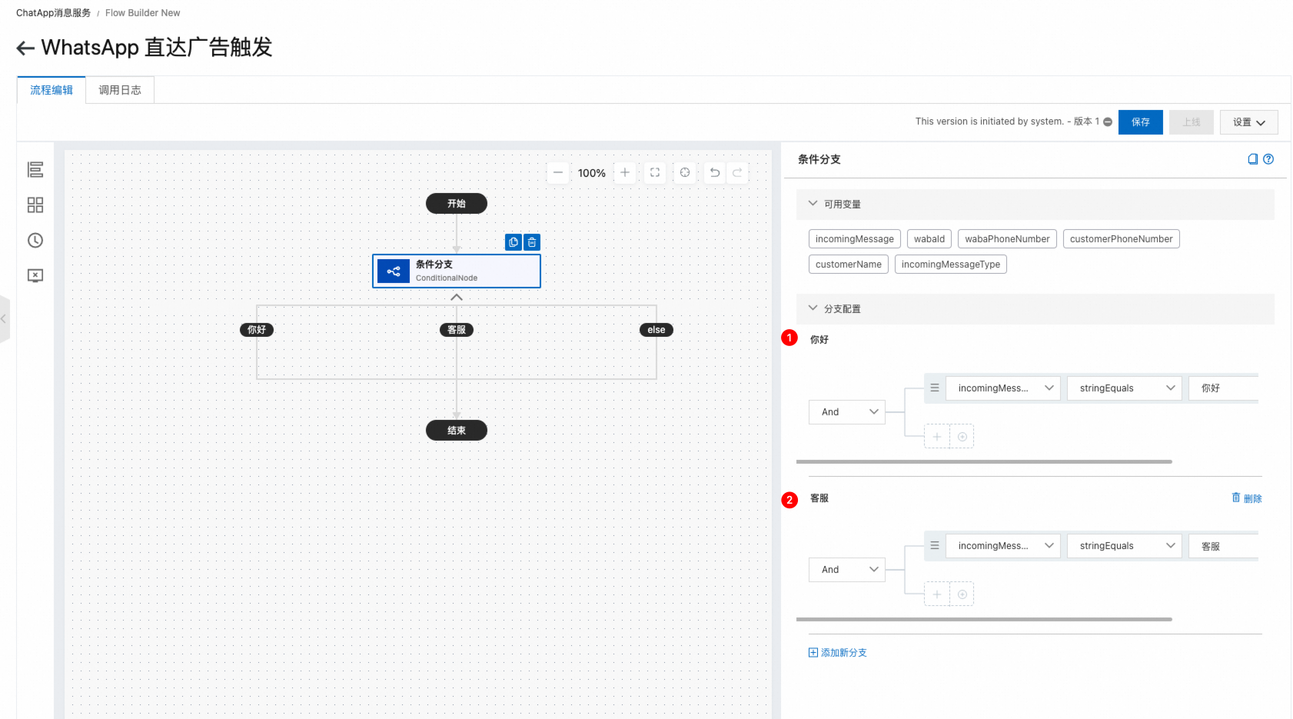Select the wabaPhoneNumber variable tag
1293x719 pixels.
coord(1007,239)
